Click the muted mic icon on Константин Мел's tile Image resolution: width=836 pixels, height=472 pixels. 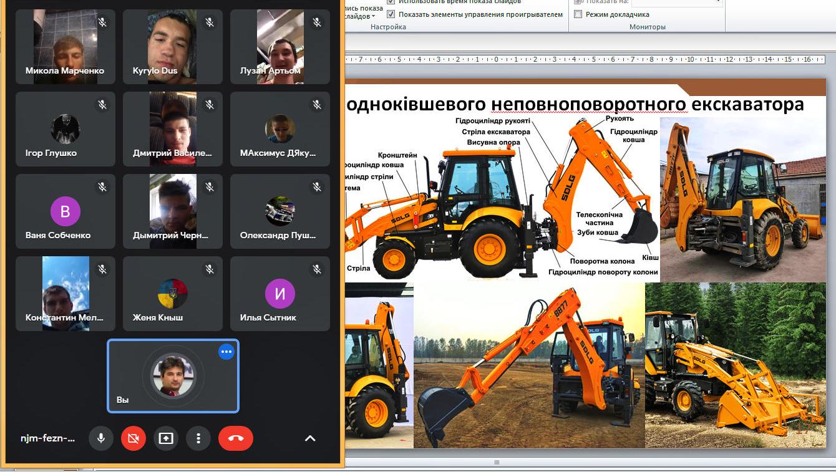[x=102, y=269]
